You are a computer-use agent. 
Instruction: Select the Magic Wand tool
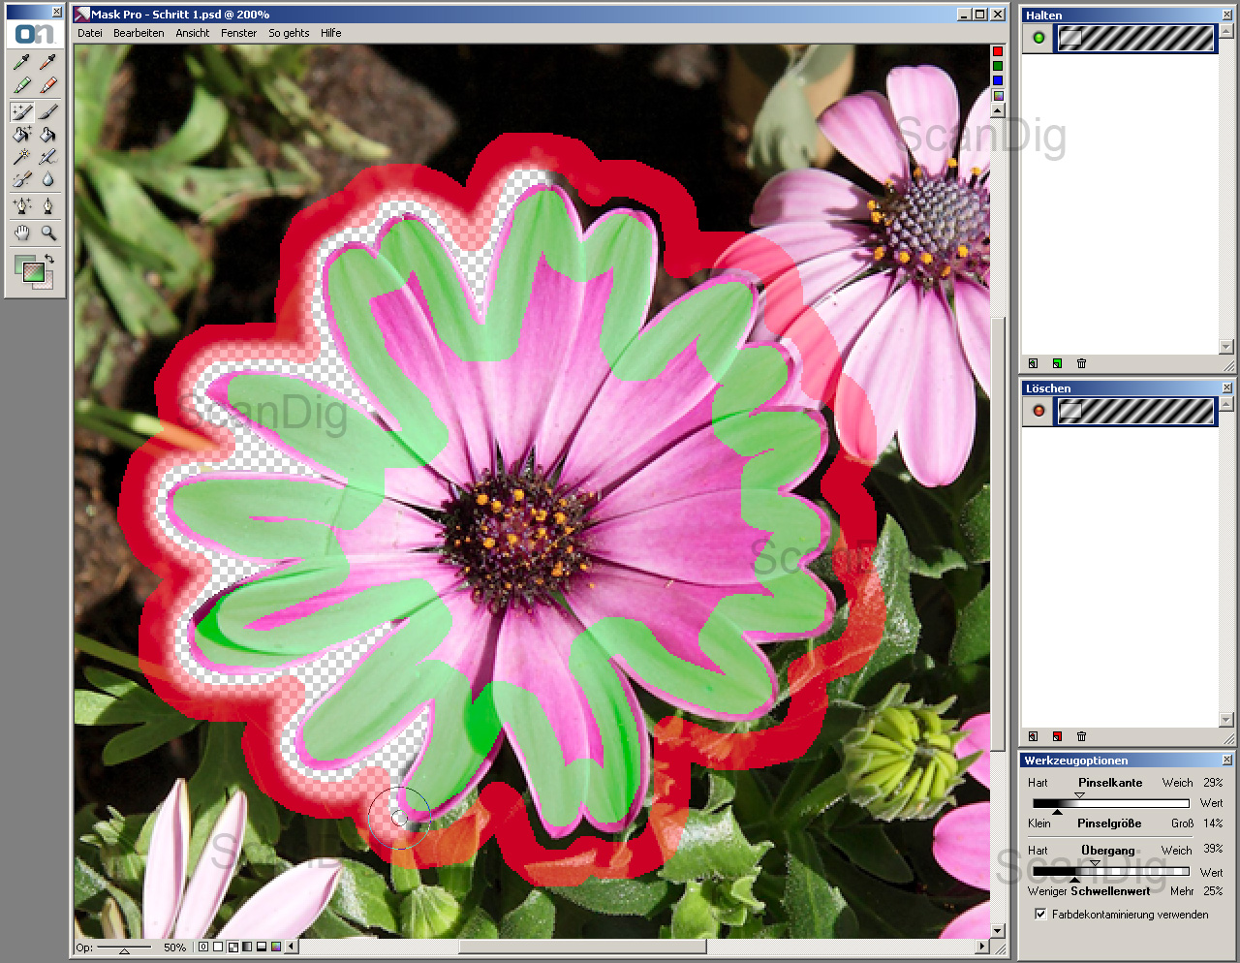(x=22, y=156)
